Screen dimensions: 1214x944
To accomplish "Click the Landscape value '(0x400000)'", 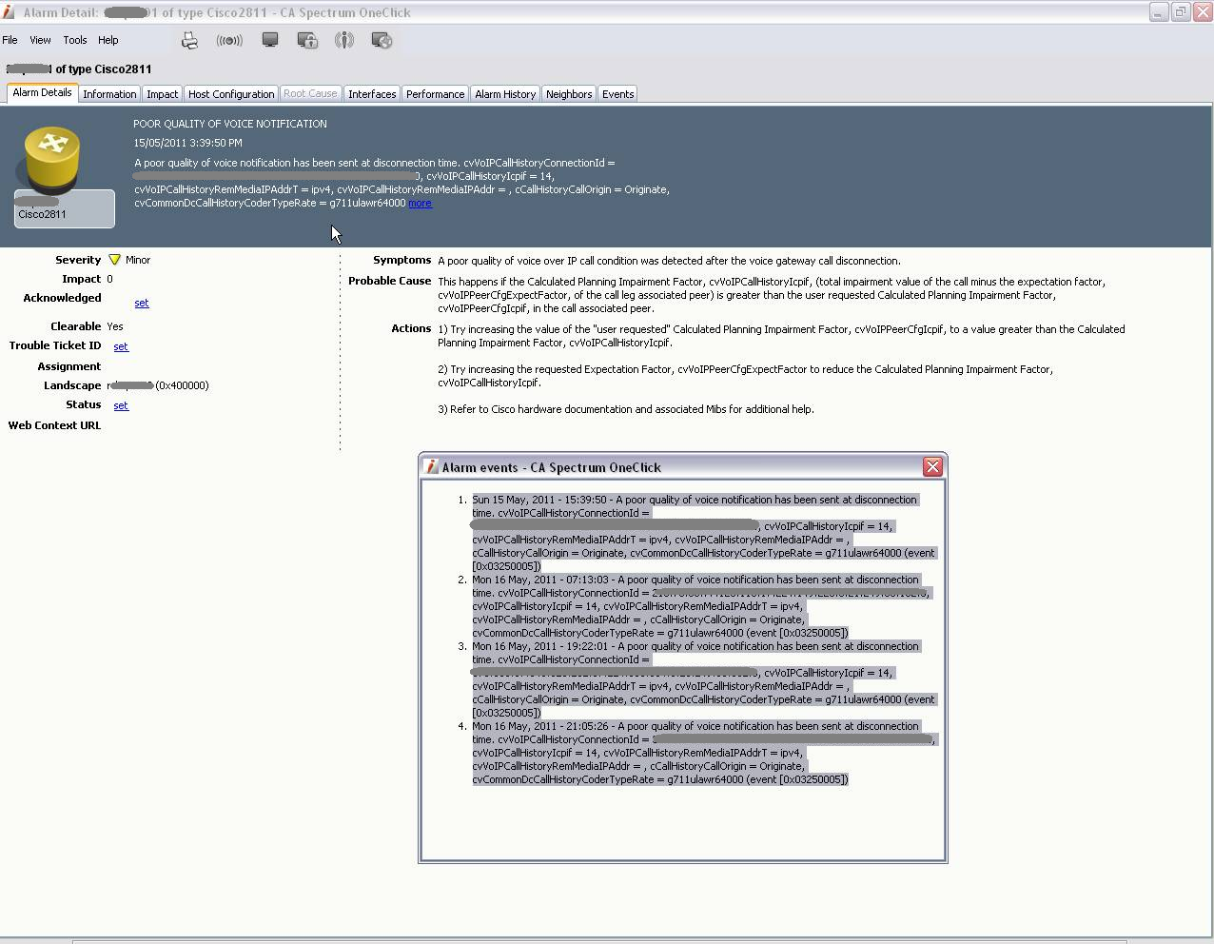I will point(182,385).
